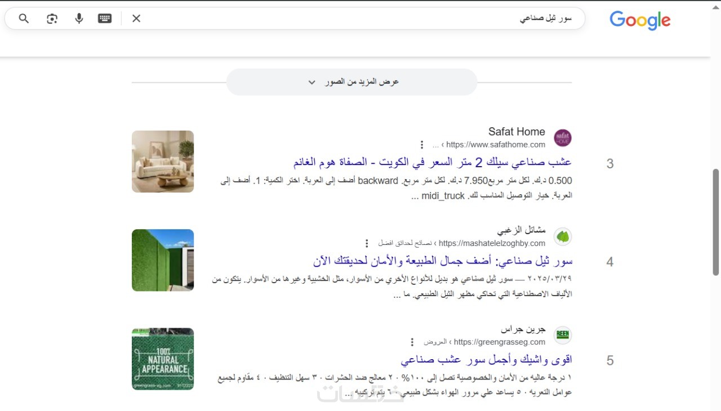Open Google Lens image search
This screenshot has height=411, width=721.
[52, 19]
